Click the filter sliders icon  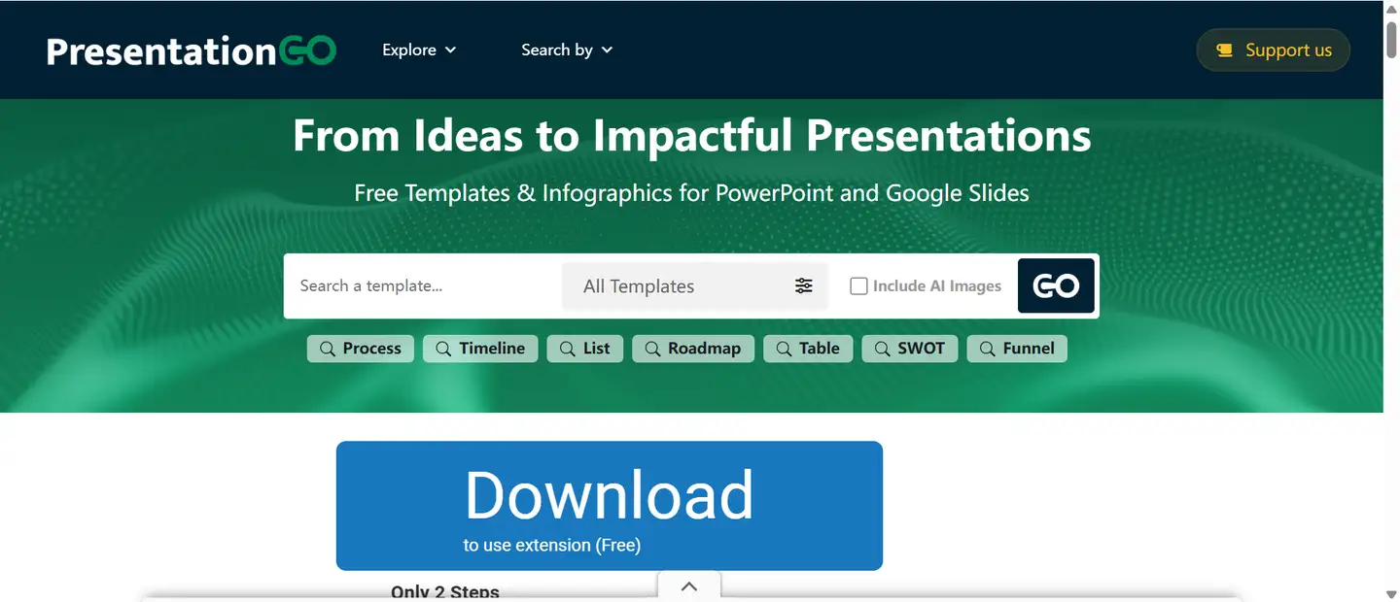804,285
